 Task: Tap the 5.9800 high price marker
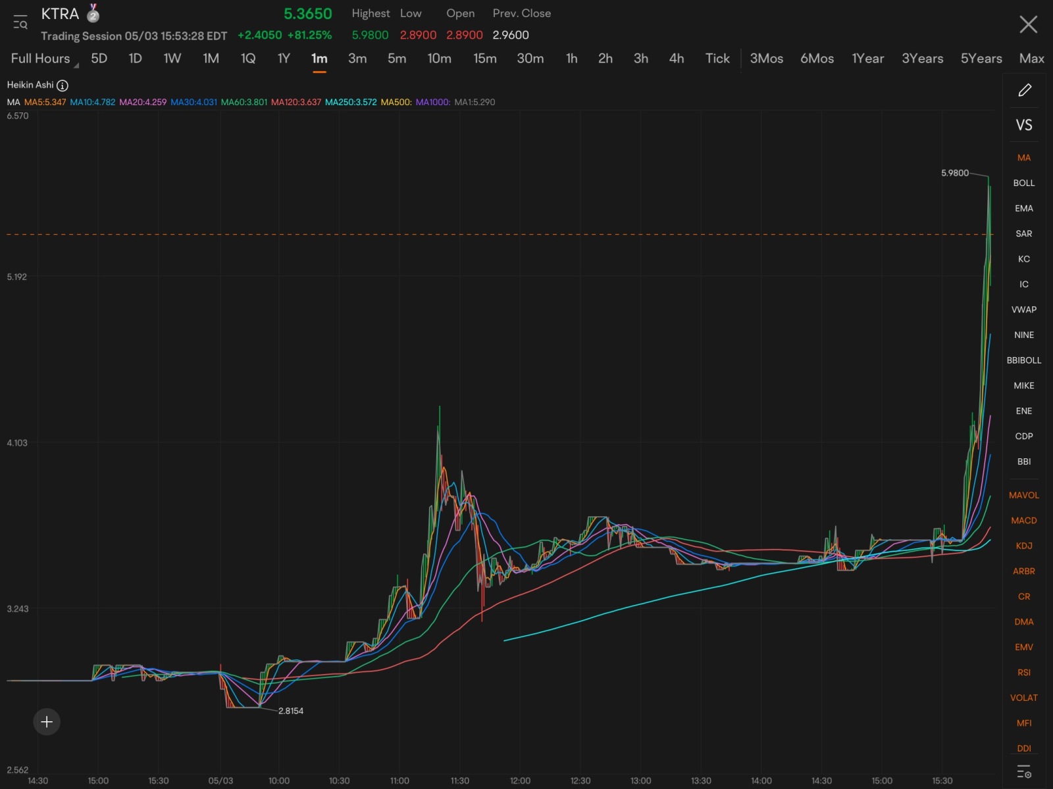(x=955, y=173)
